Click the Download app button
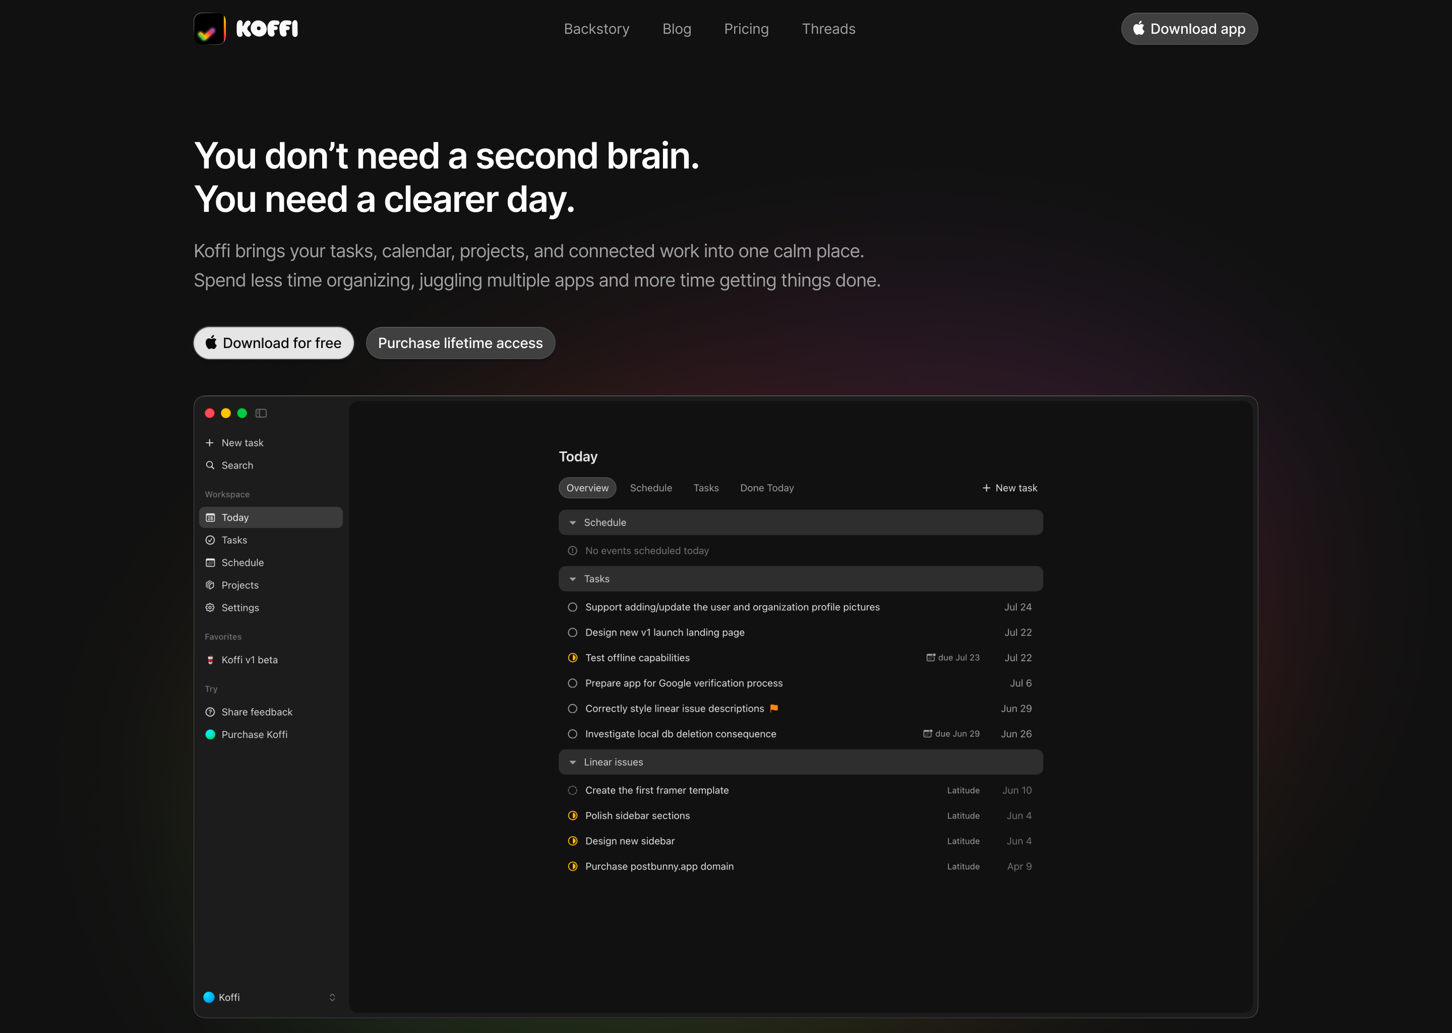The width and height of the screenshot is (1452, 1033). [x=1189, y=29]
